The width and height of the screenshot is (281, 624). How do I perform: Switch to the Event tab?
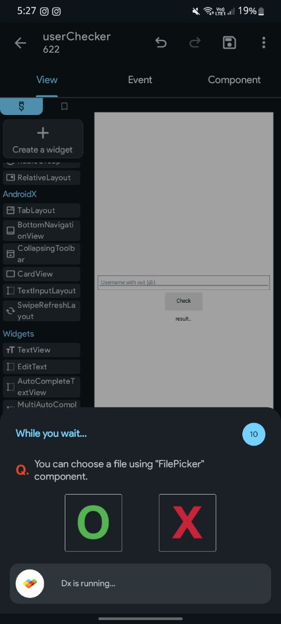tap(140, 80)
